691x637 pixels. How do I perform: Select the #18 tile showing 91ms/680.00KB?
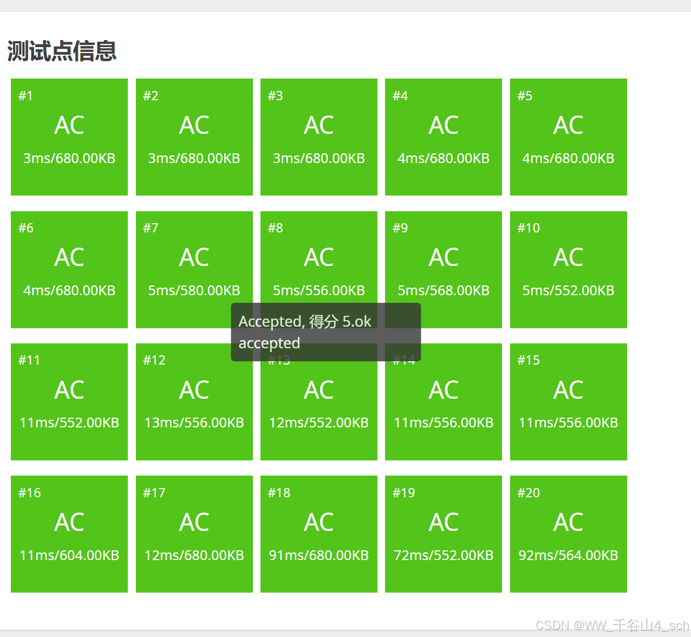coord(318,534)
